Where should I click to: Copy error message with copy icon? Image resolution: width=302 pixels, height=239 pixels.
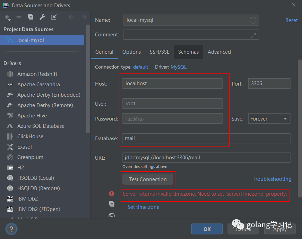point(112,204)
